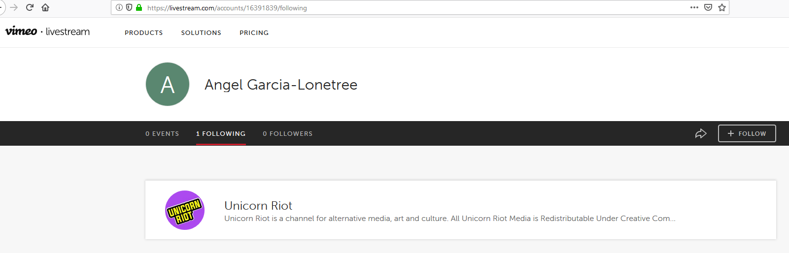Image resolution: width=789 pixels, height=253 pixels.
Task: Open the Solutions menu
Action: click(x=201, y=32)
